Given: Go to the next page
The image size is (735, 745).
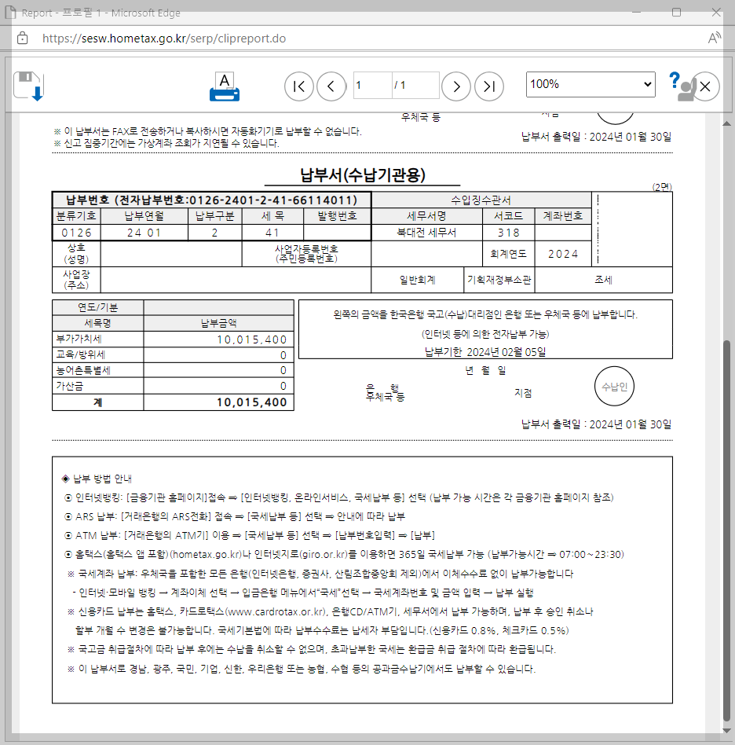Looking at the screenshot, I should click(x=456, y=86).
